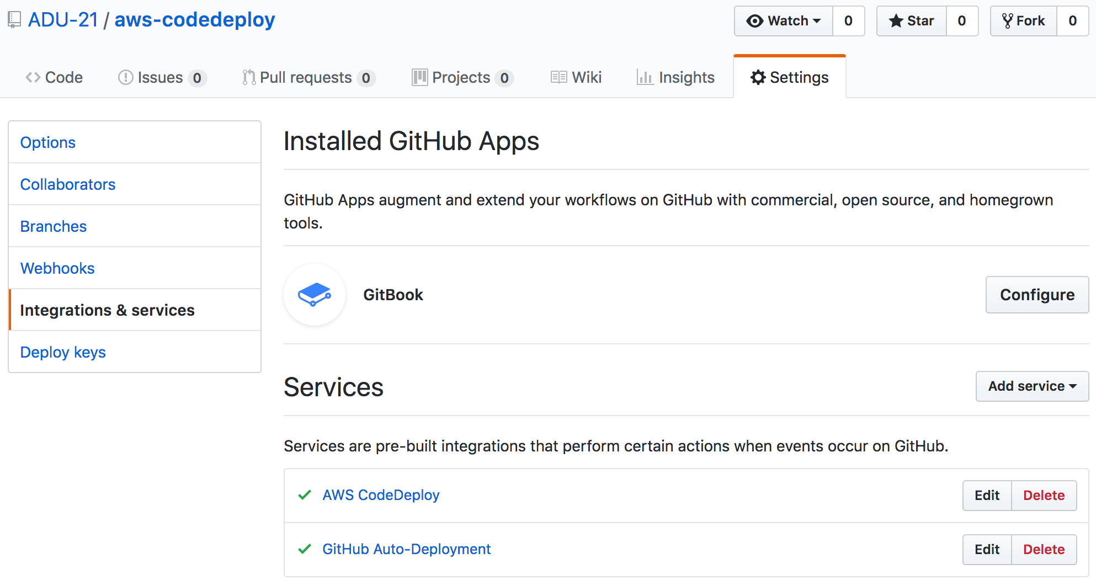Open the AWS CodeDeploy service link
This screenshot has width=1096, height=585.
point(381,495)
